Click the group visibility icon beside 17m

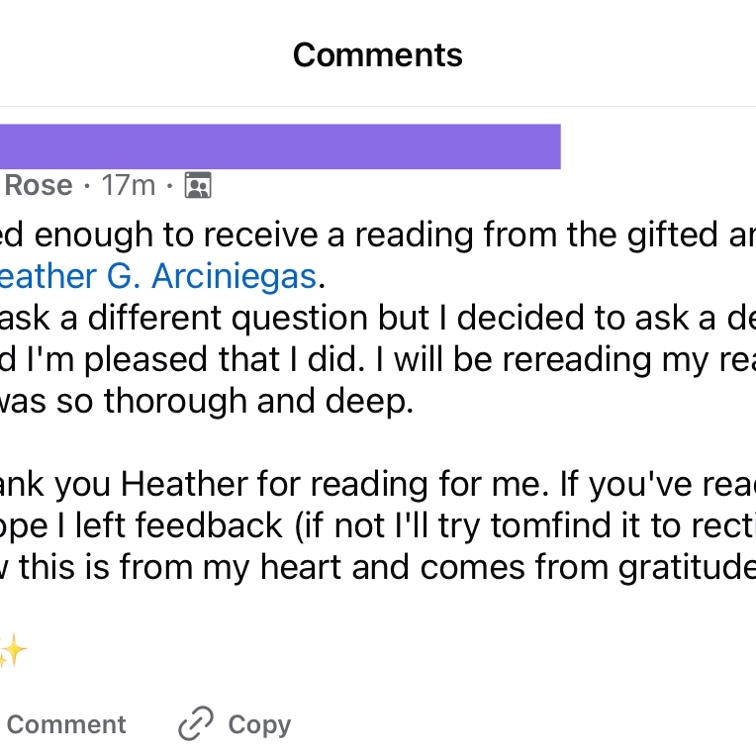tap(198, 185)
